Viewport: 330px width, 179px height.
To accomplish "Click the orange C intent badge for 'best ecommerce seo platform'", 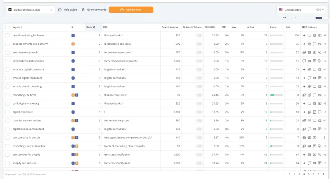I will [x=73, y=44].
